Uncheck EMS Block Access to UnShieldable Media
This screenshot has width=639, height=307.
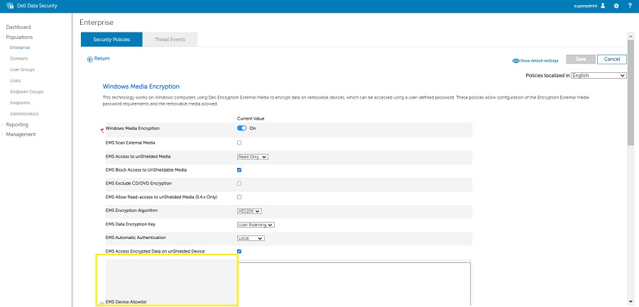coord(239,169)
